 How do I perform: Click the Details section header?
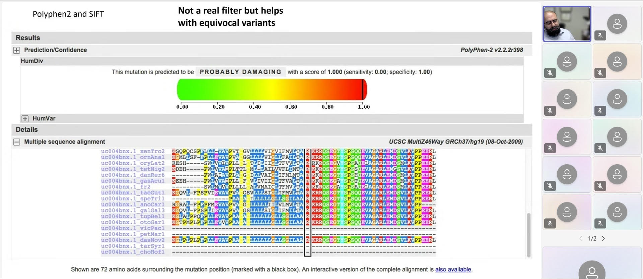[27, 129]
